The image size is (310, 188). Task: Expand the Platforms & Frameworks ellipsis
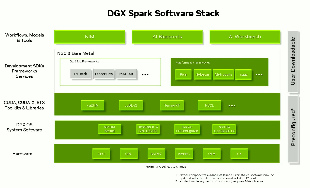(x=259, y=74)
